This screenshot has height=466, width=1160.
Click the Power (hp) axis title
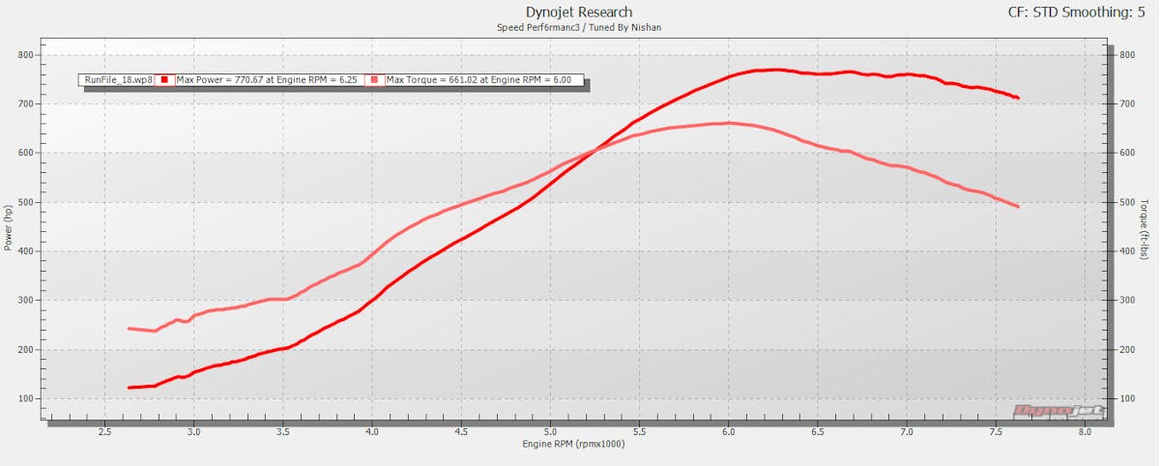tap(9, 224)
